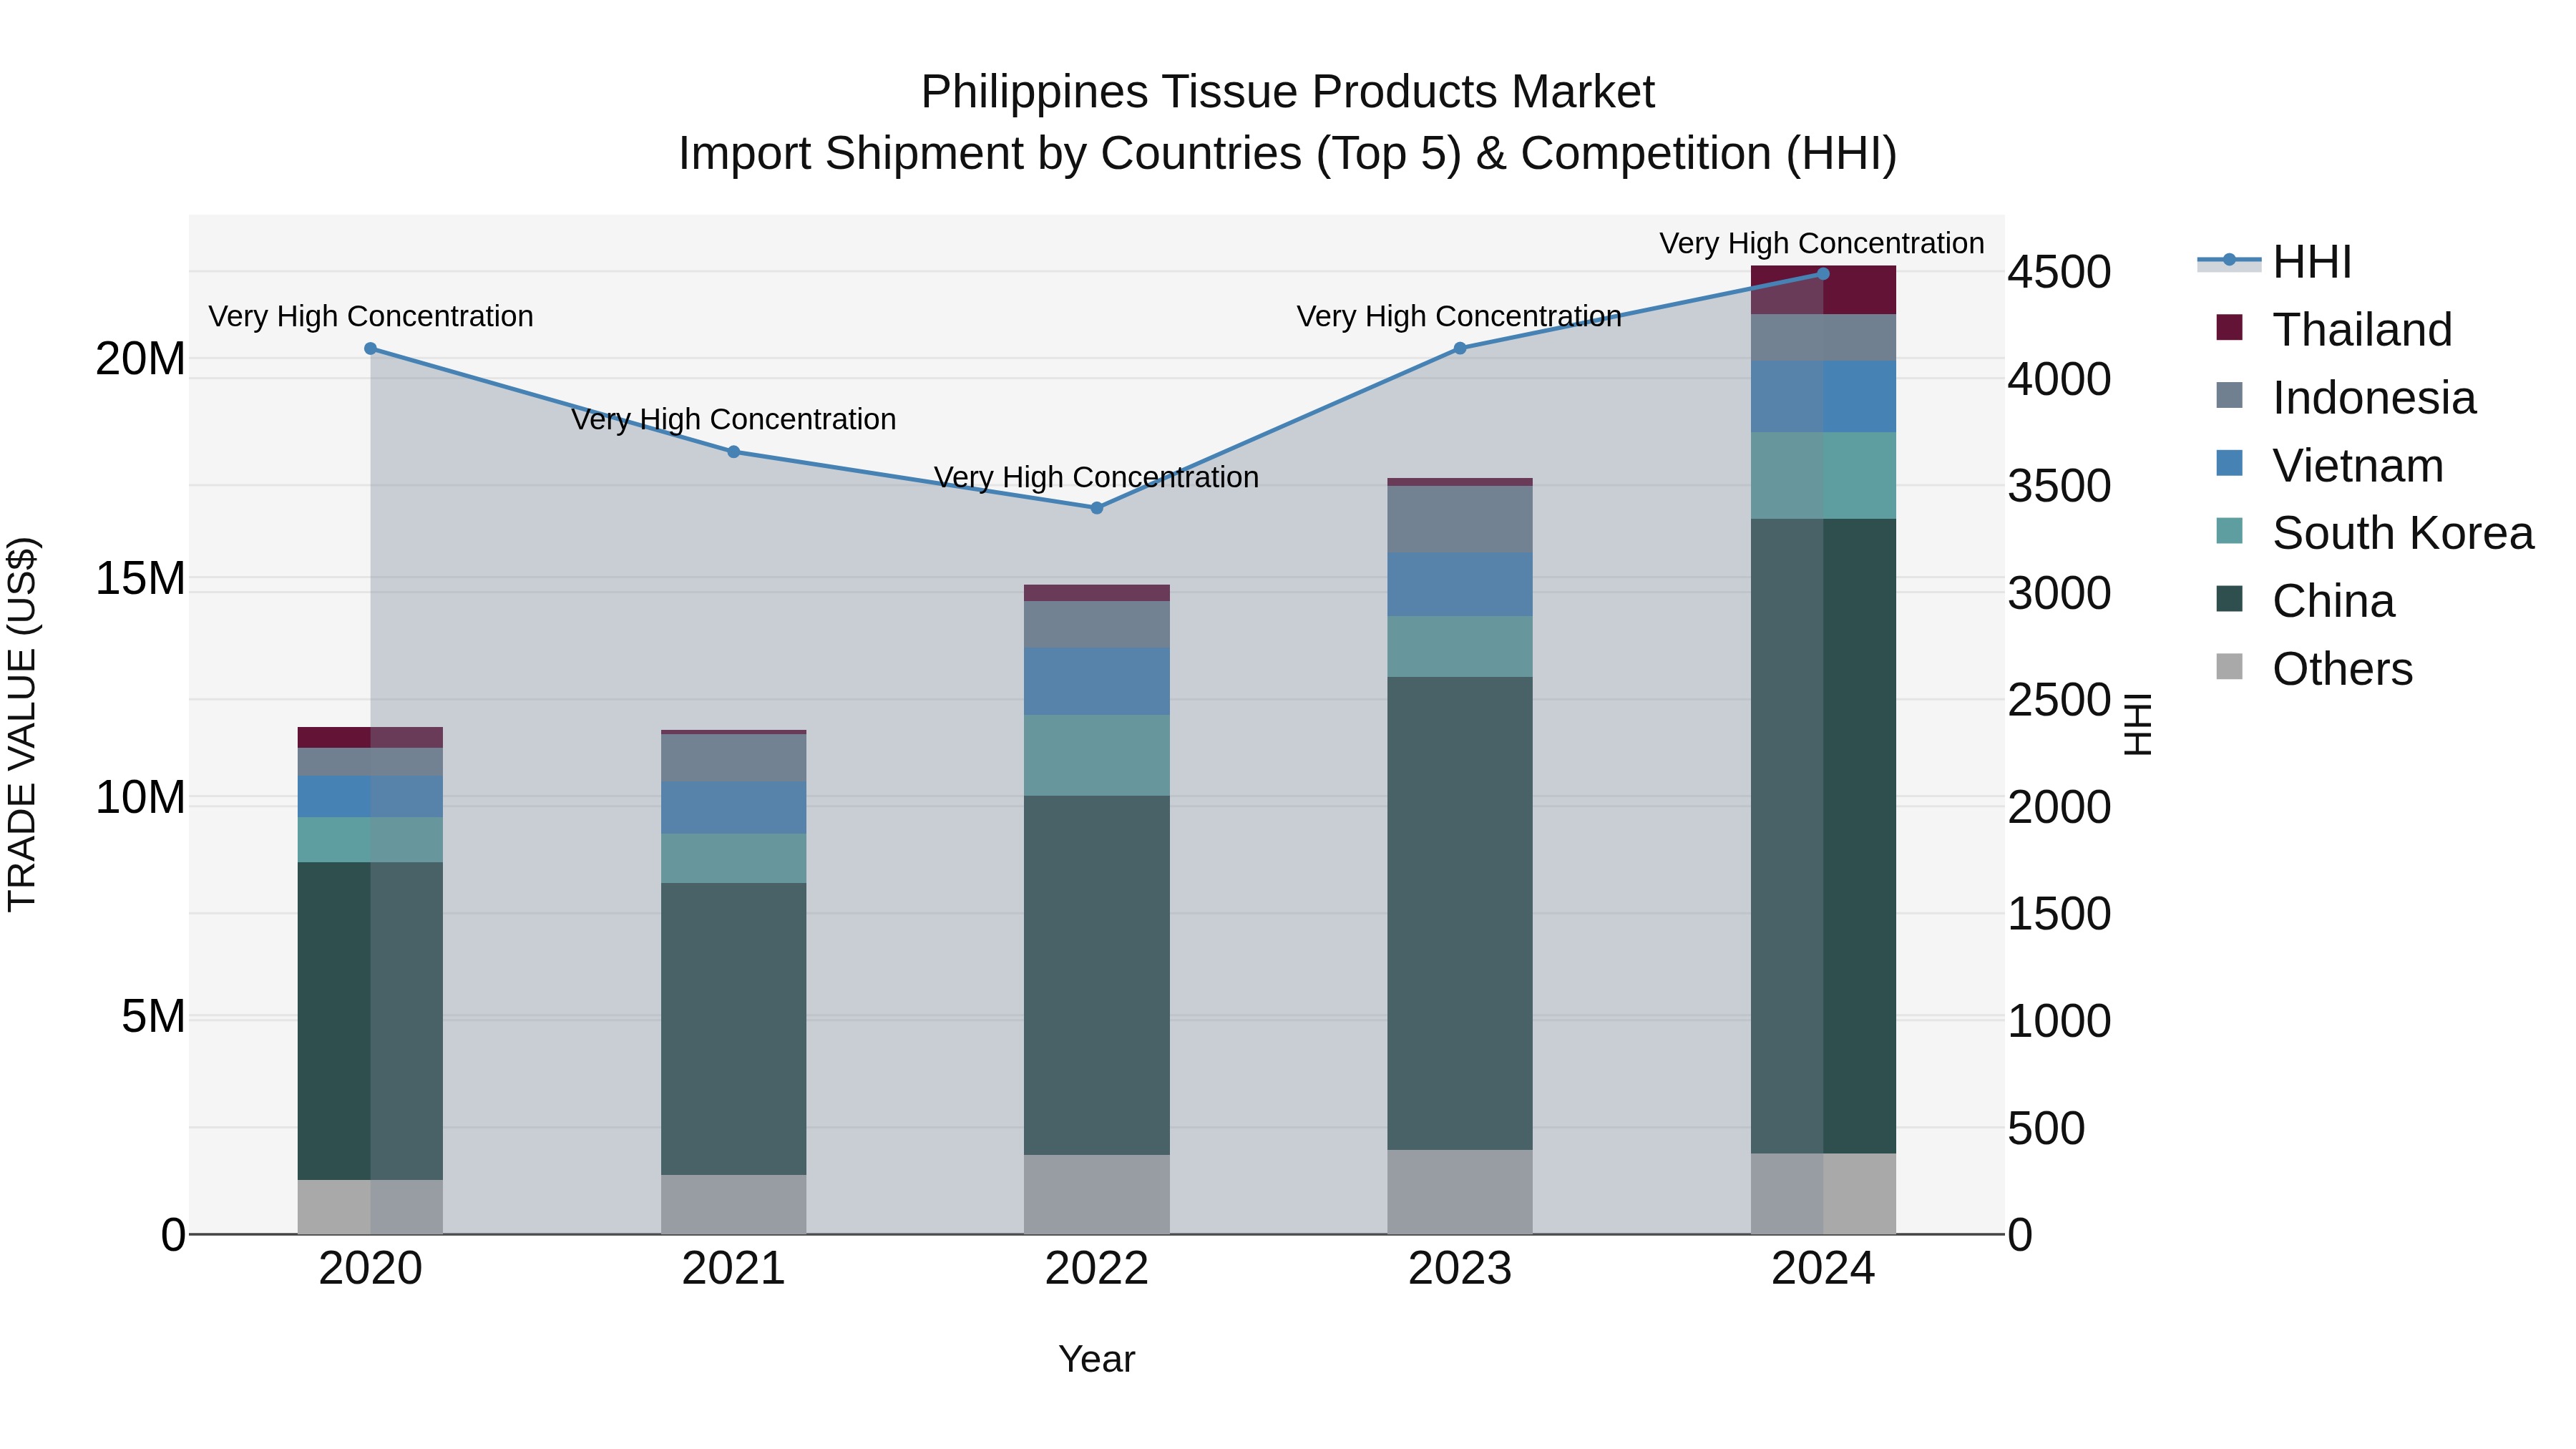2576x1449 pixels.
Task: Click the Thailand segment of 2024 bar
Action: click(1823, 290)
